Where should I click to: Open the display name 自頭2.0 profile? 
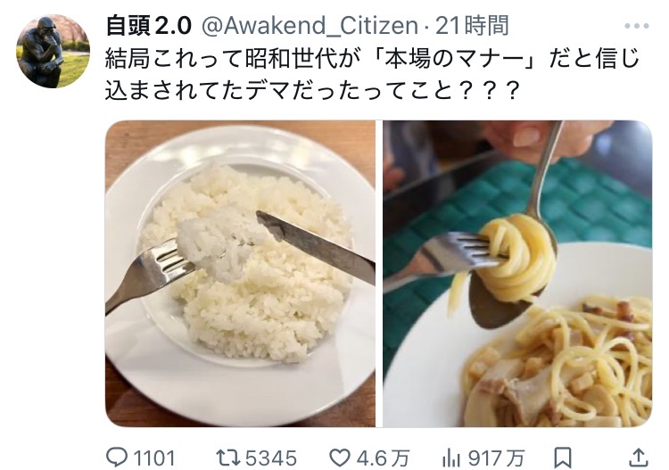pyautogui.click(x=148, y=26)
